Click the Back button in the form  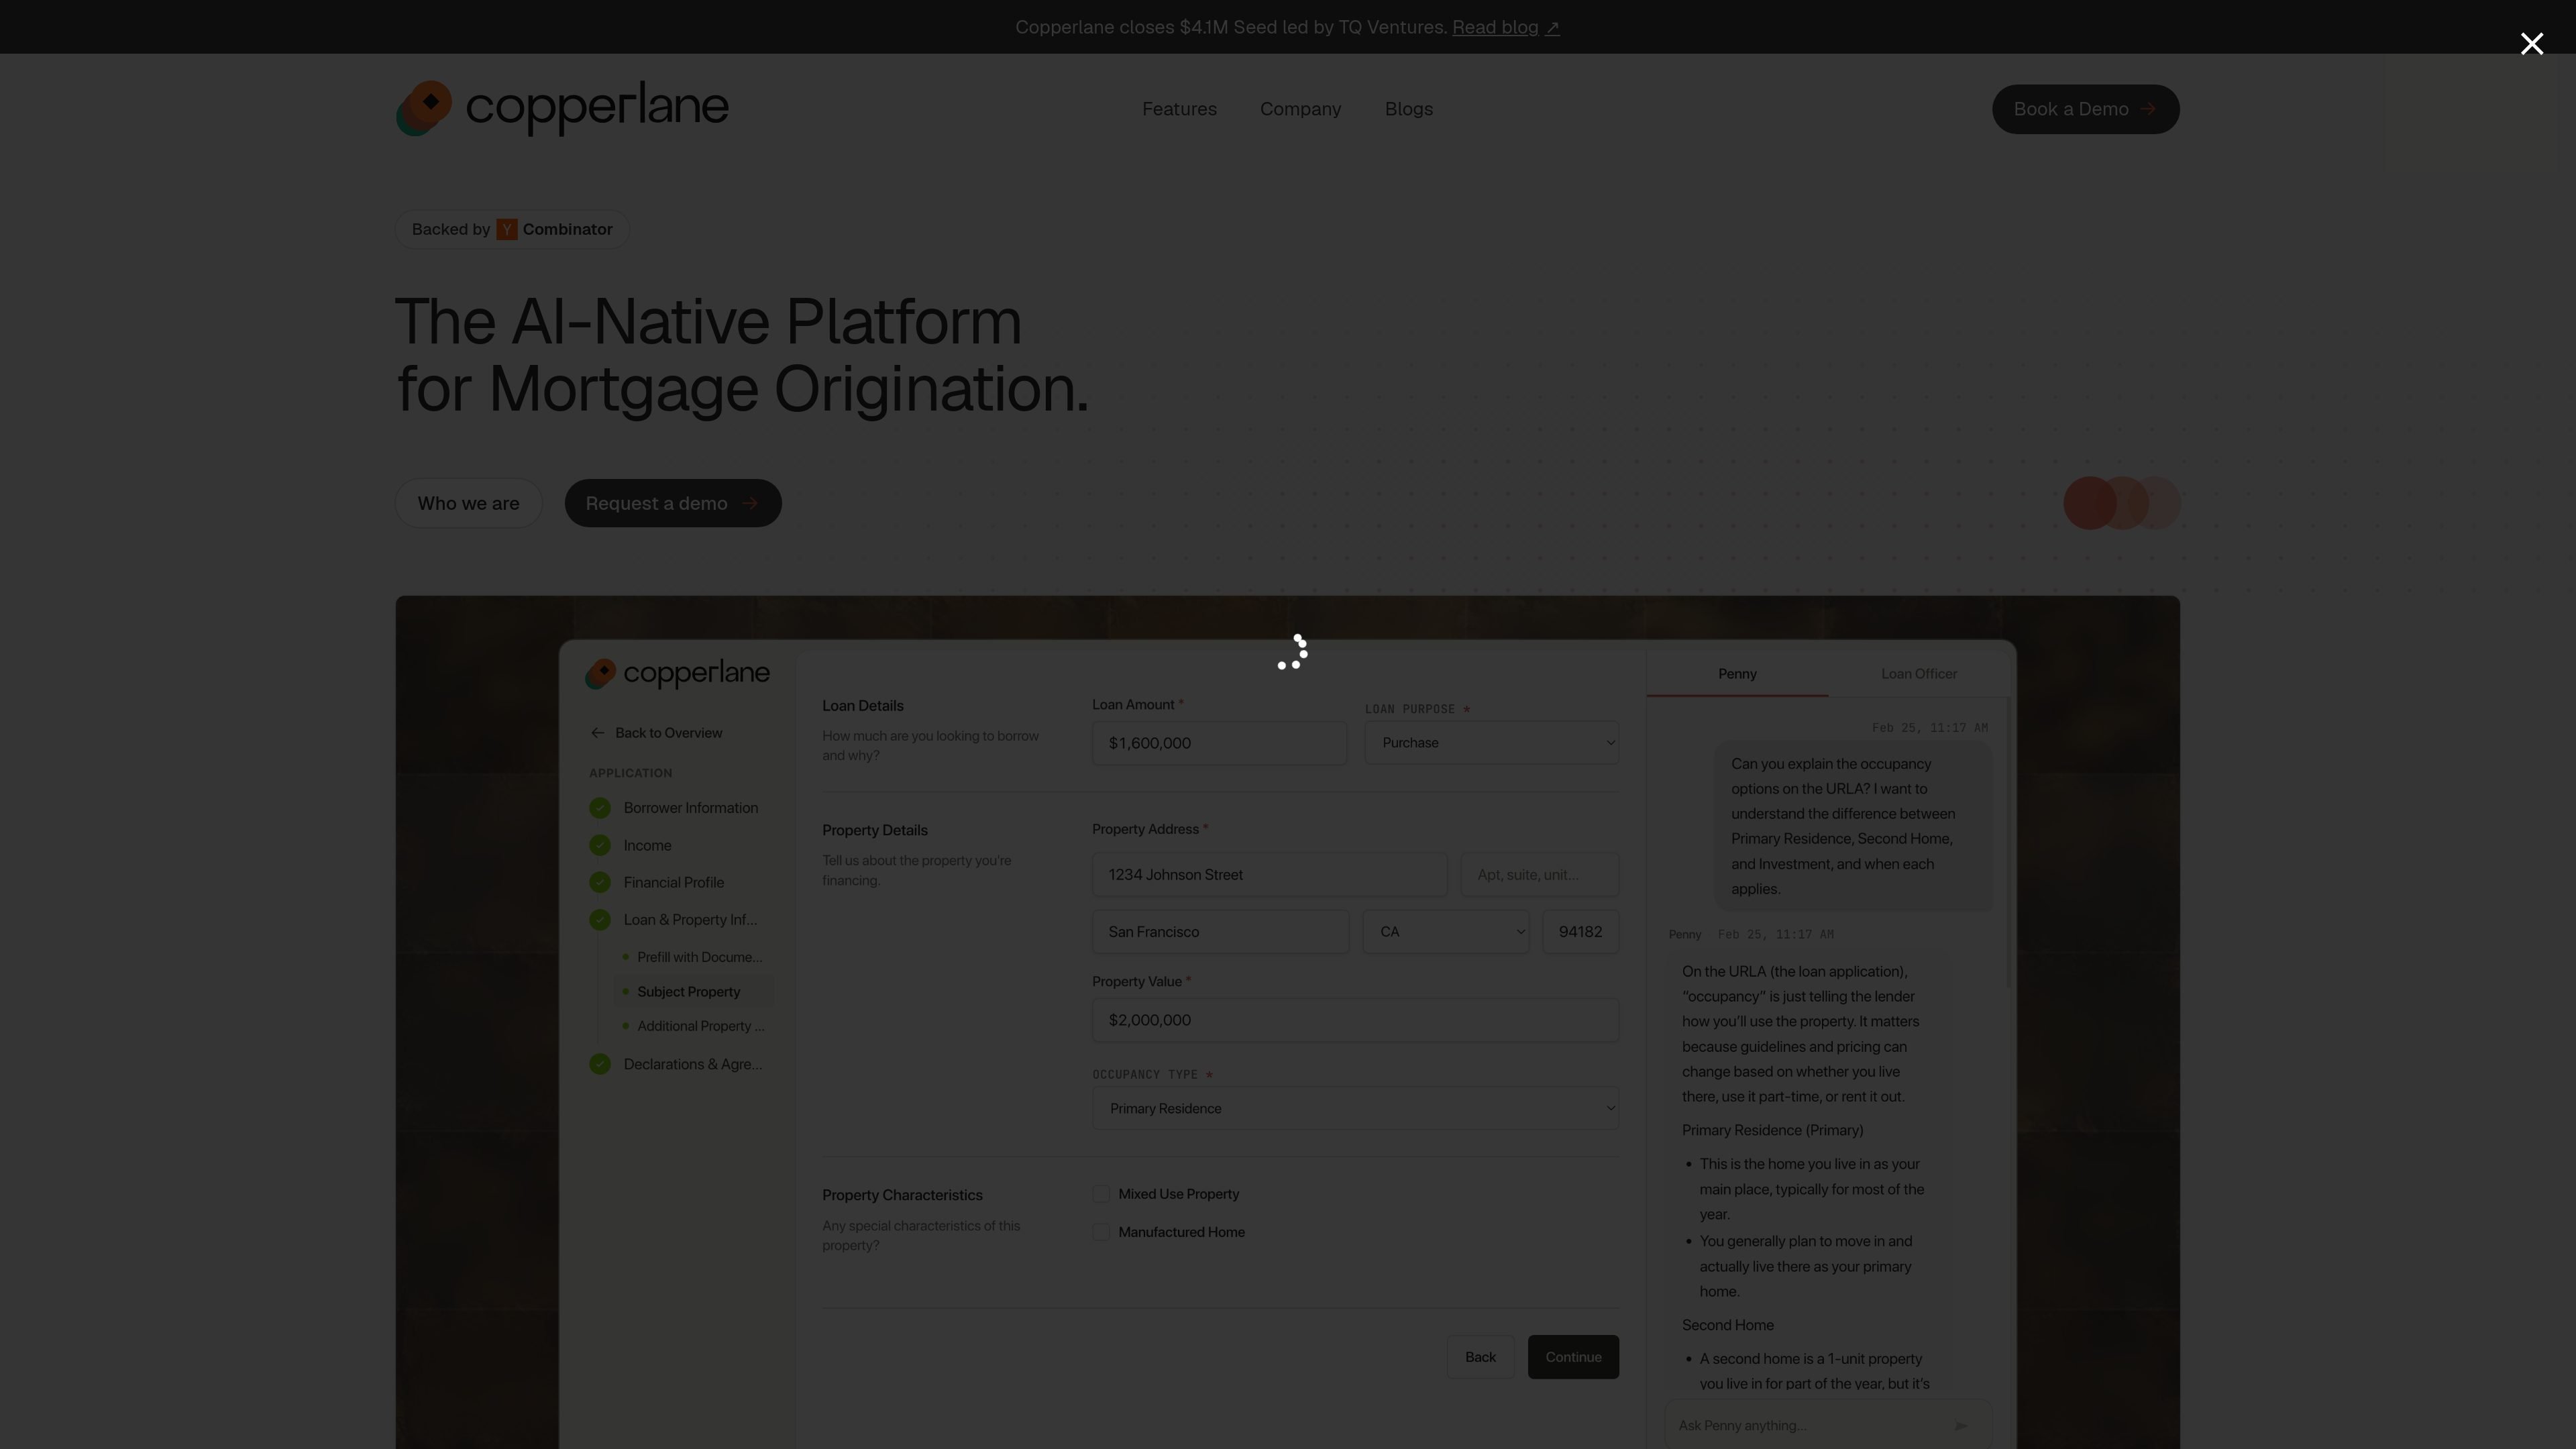(1480, 1357)
